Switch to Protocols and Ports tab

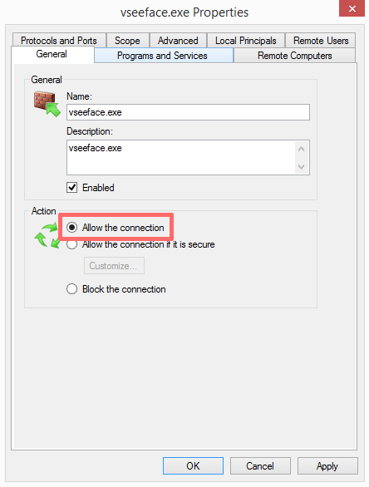[x=59, y=41]
